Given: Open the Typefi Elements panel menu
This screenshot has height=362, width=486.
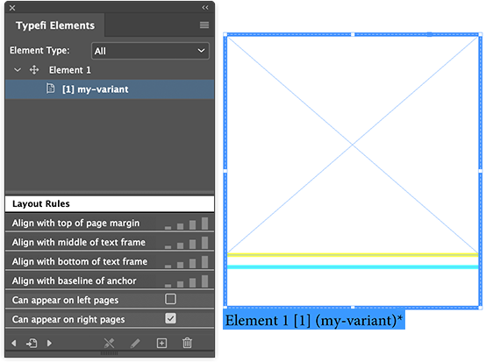Looking at the screenshot, I should [204, 25].
